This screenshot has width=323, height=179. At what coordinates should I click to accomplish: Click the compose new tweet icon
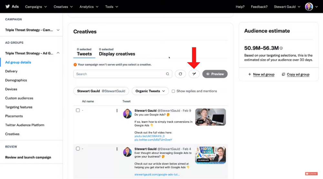[x=194, y=74]
